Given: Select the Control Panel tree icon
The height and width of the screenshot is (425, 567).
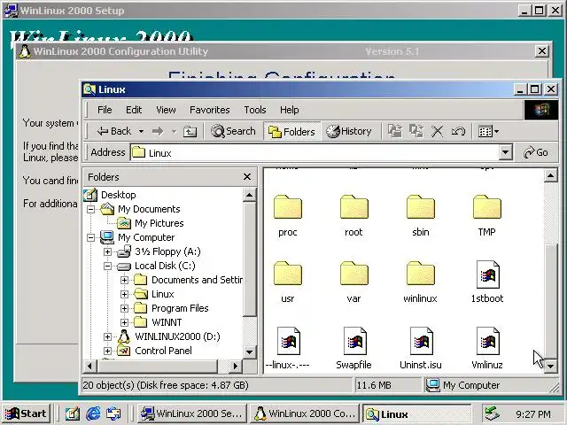Looking at the screenshot, I should coord(124,351).
